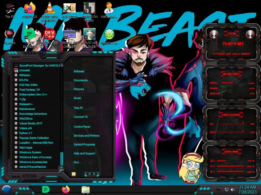Click the Start orb button
This screenshot has width=261, height=195.
pos(6,189)
